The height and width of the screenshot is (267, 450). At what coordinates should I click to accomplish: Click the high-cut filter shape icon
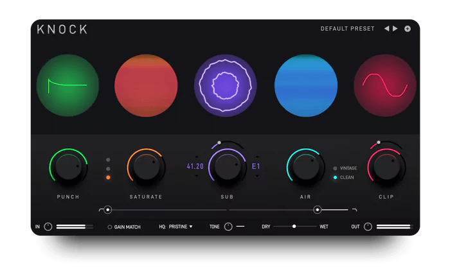[355, 210]
